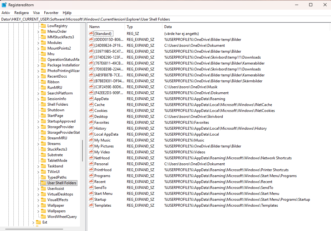Click the folder icon for Shell Folders
This screenshot has height=231, width=331.
pyautogui.click(x=43, y=104)
